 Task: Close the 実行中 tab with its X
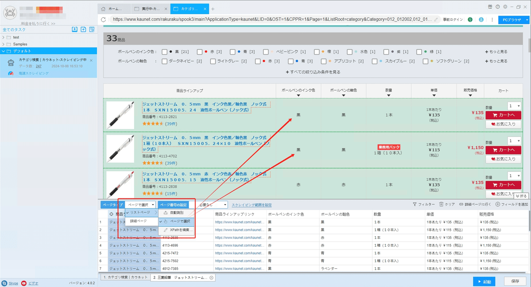pyautogui.click(x=165, y=9)
